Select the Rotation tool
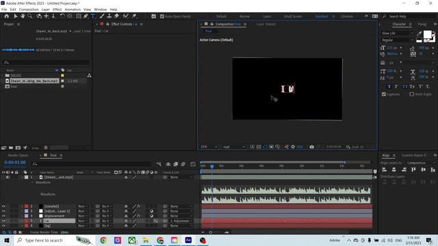438x246 pixels. coord(62,16)
